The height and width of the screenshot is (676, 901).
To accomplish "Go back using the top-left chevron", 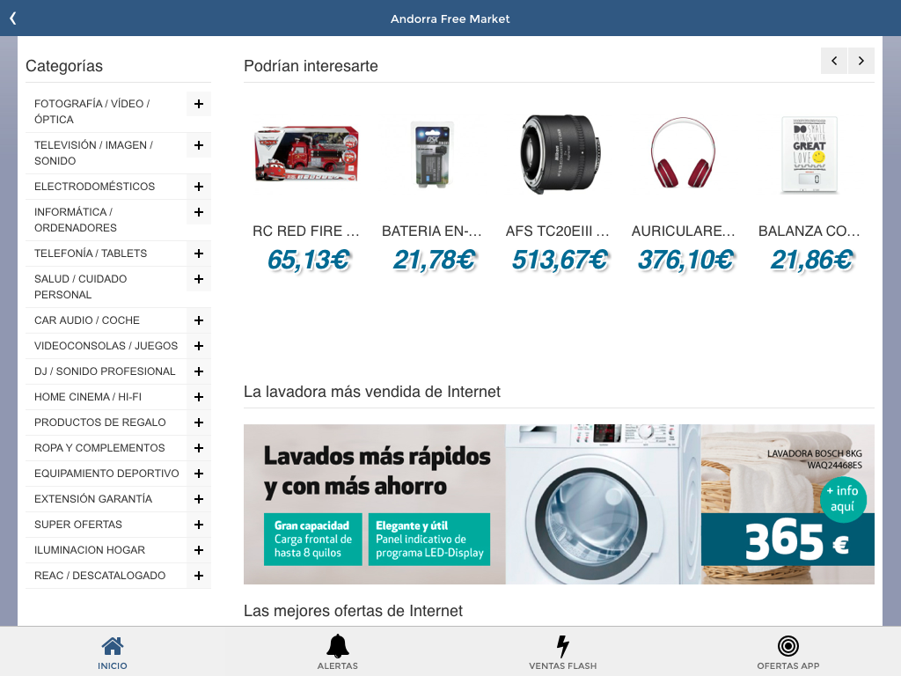I will coord(12,18).
